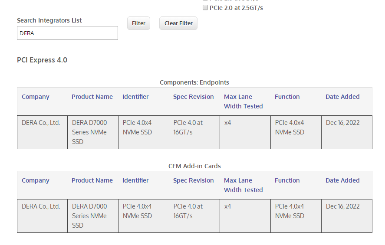
Task: Sort Endpoints table by Company header
Action: pyautogui.click(x=36, y=97)
